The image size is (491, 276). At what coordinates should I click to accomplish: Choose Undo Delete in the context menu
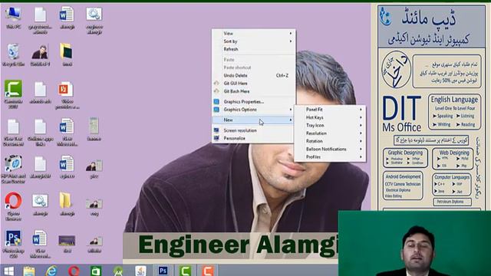[253, 75]
